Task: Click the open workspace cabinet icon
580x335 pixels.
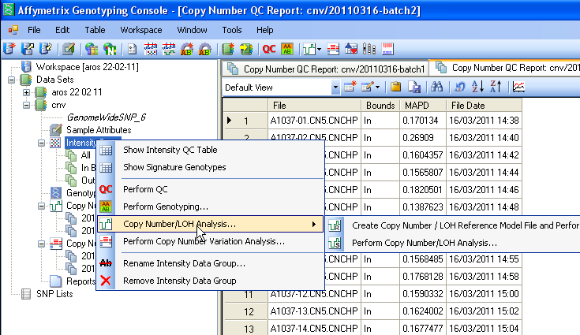Action: point(28,49)
